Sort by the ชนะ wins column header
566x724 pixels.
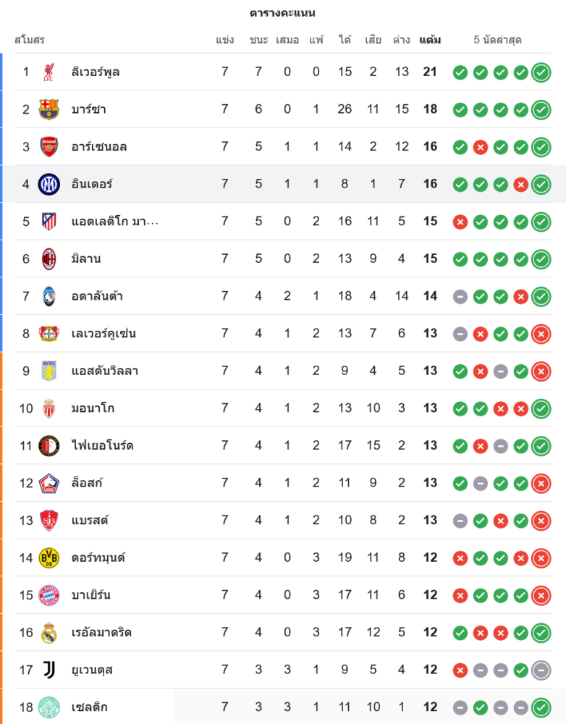coord(258,40)
